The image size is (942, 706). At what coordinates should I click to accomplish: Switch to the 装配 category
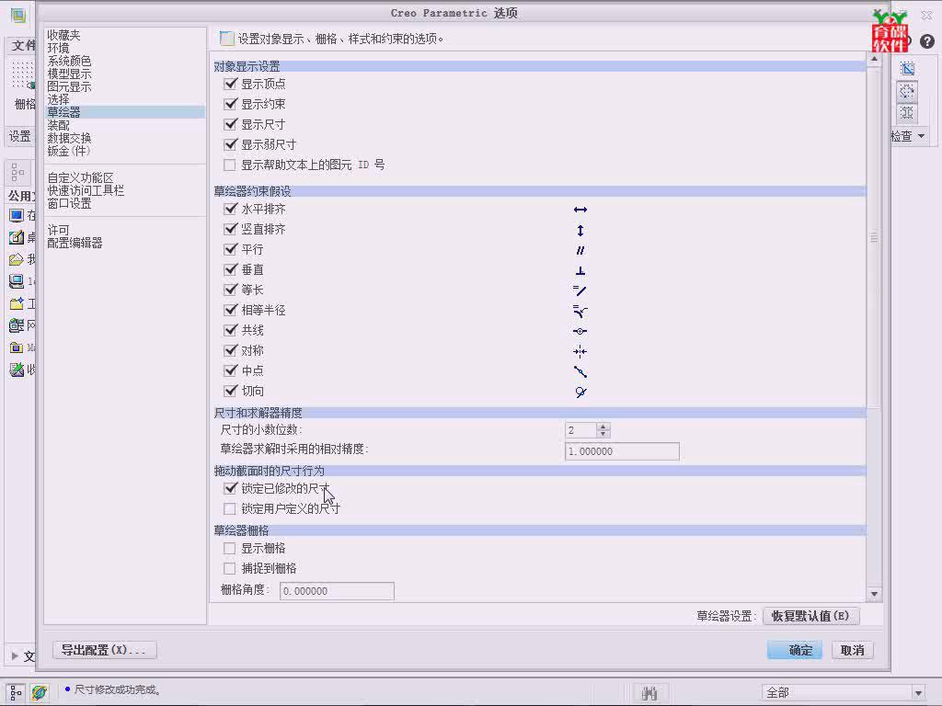click(58, 125)
